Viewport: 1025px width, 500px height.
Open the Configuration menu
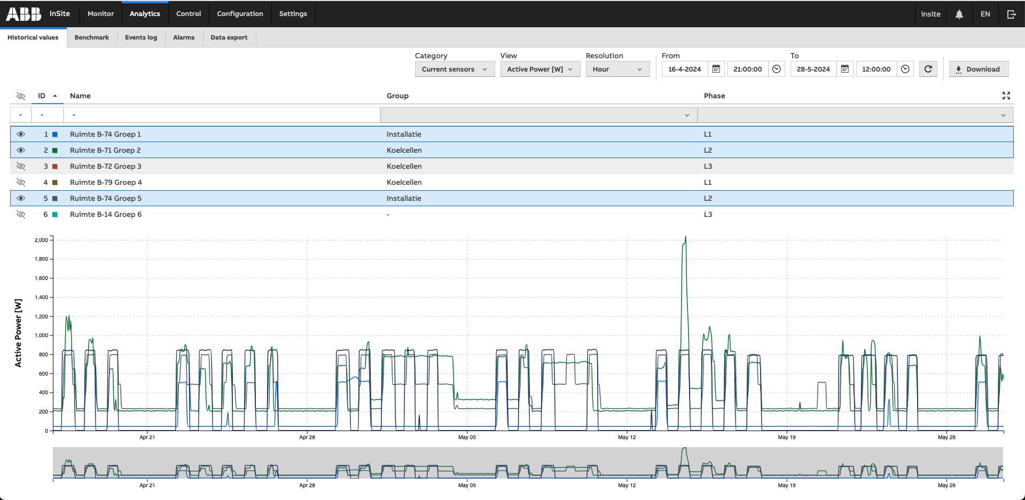[240, 14]
